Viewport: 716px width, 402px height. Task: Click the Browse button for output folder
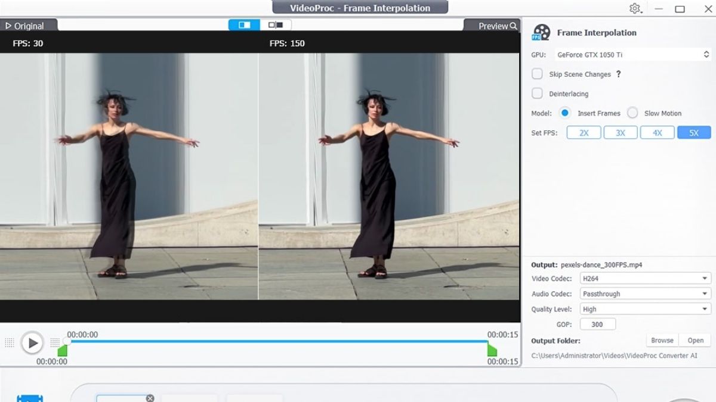[662, 340]
